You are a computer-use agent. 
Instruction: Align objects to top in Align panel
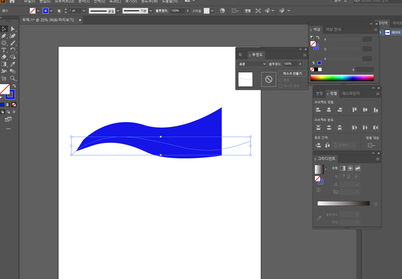pos(354,110)
